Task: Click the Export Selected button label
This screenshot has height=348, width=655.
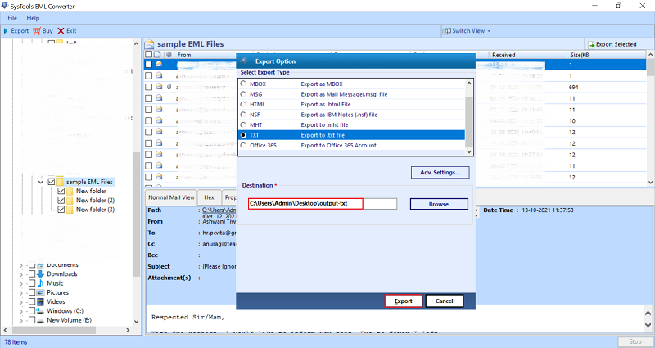Action: (x=617, y=45)
